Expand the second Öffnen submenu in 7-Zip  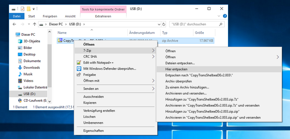[278, 57]
